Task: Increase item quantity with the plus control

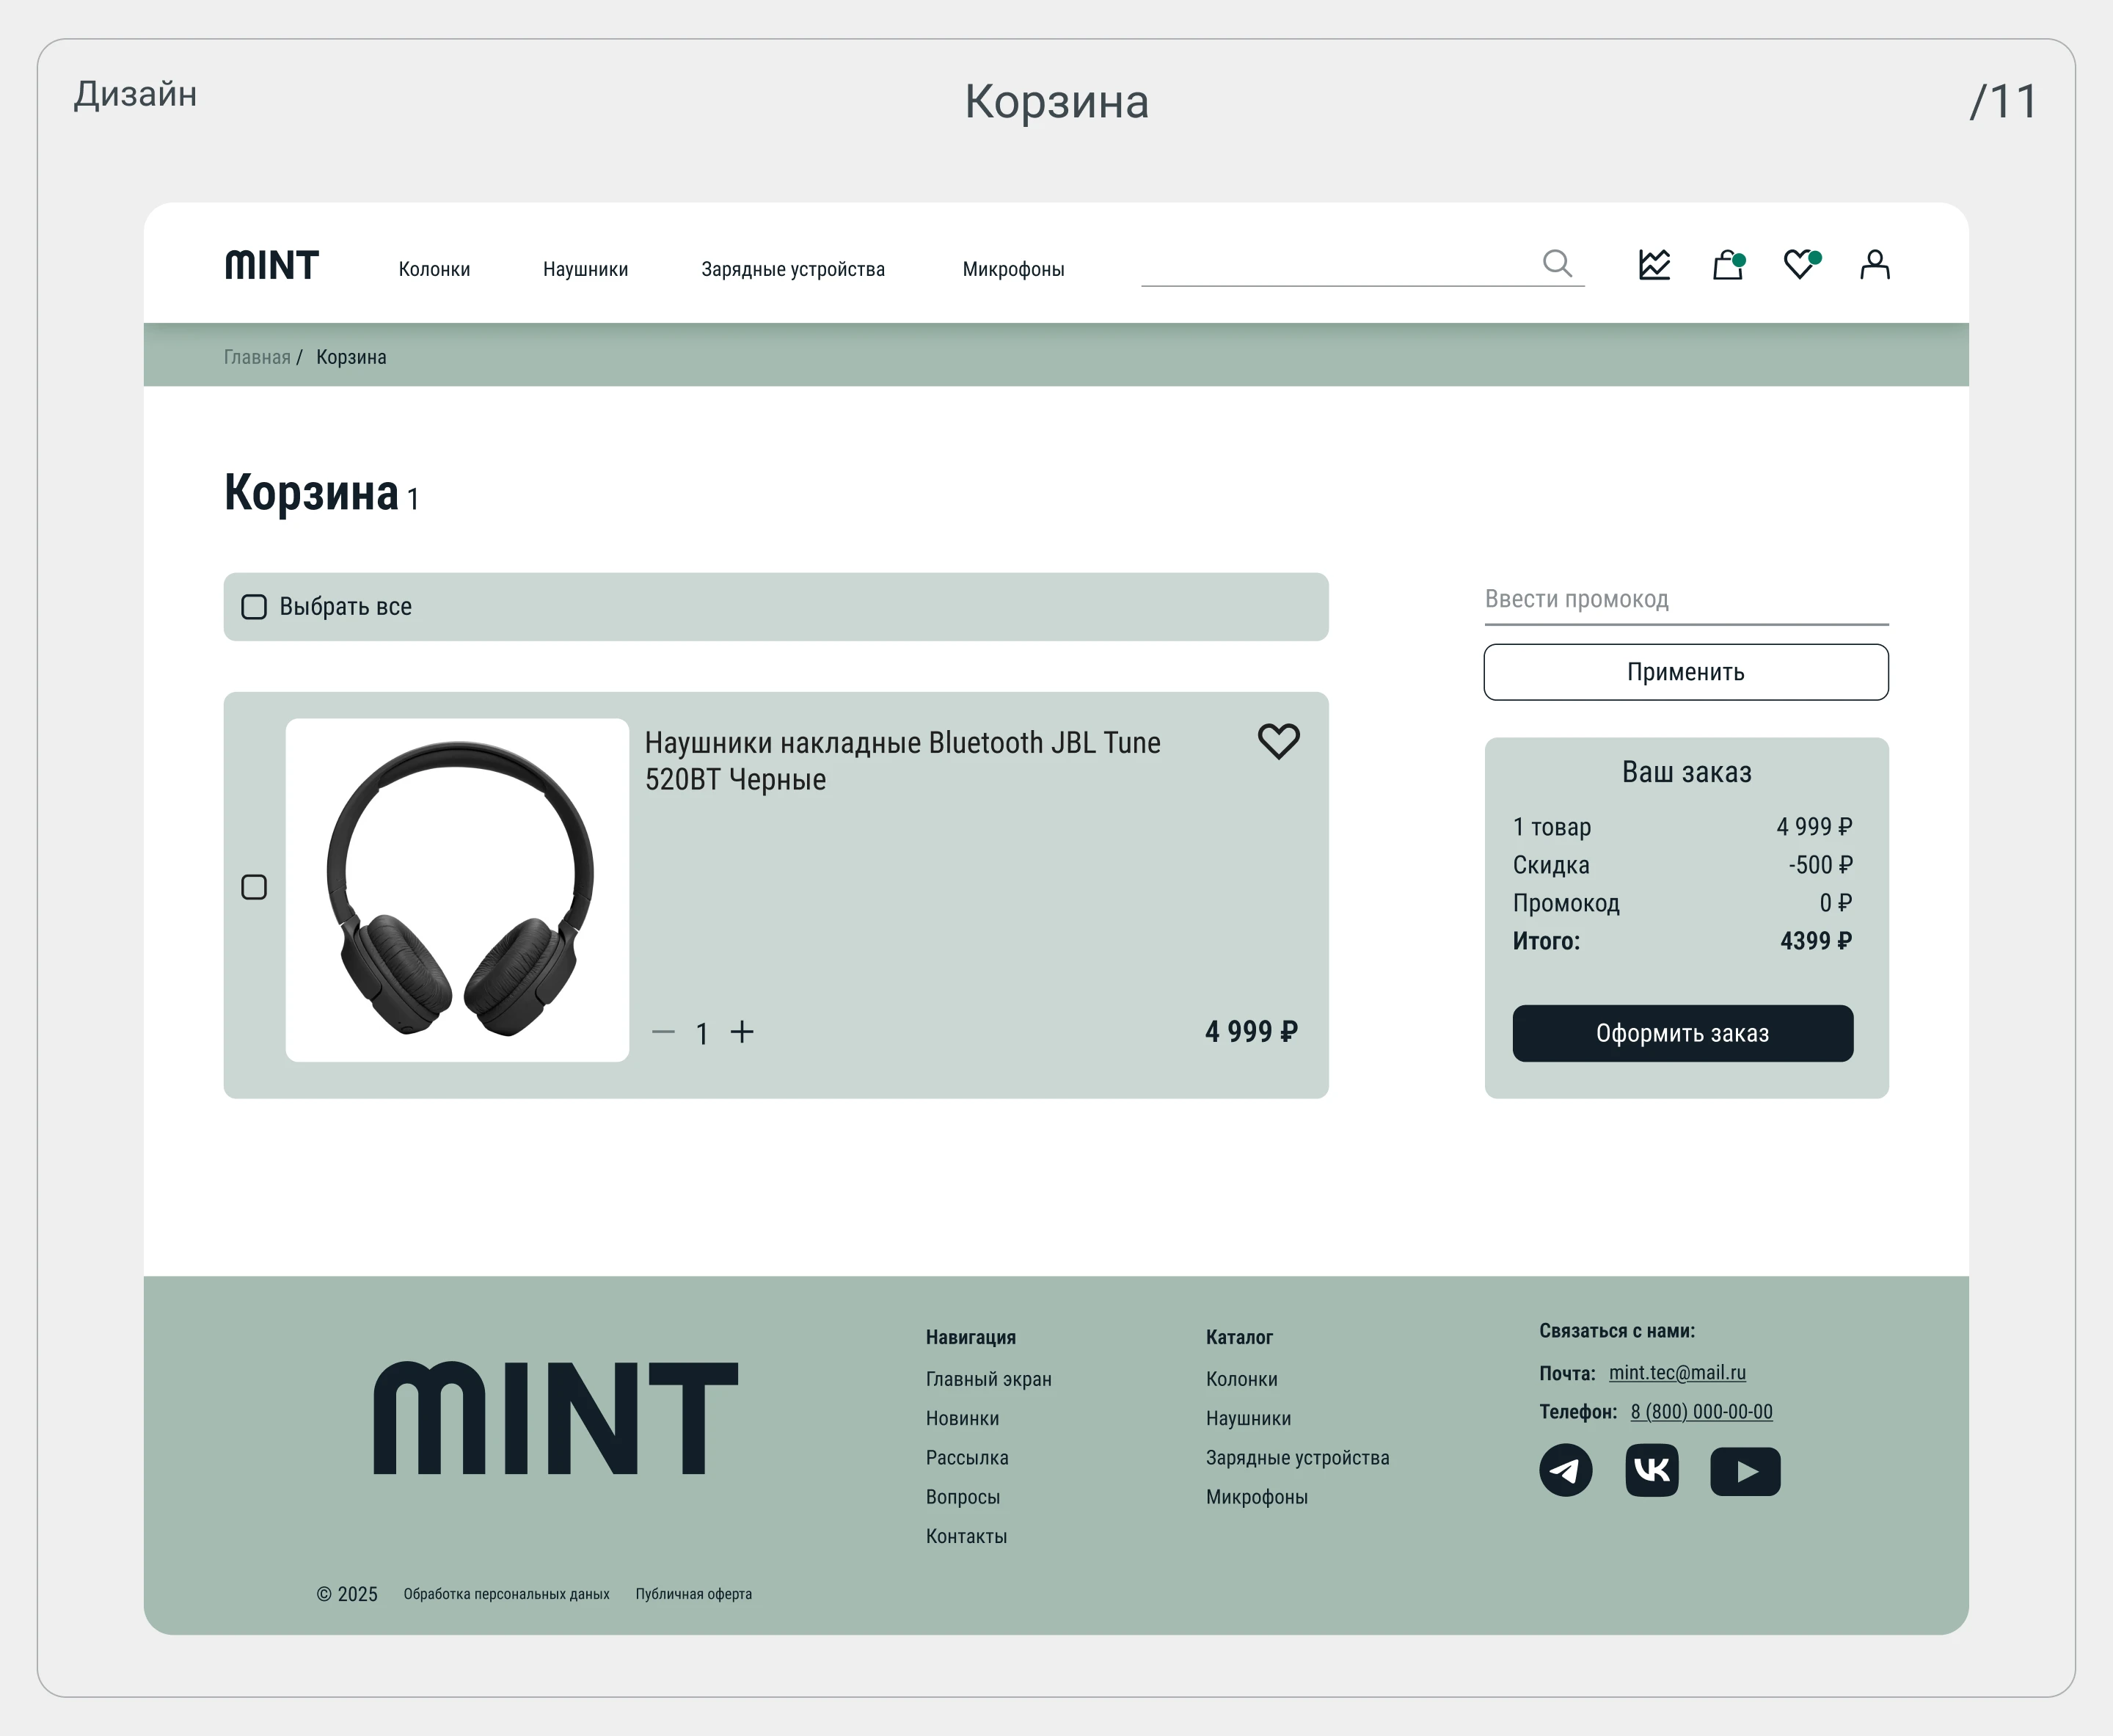Action: click(x=744, y=1033)
